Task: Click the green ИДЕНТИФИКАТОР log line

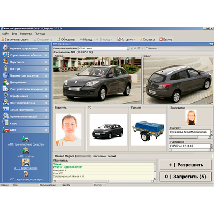Action: pos(67,167)
